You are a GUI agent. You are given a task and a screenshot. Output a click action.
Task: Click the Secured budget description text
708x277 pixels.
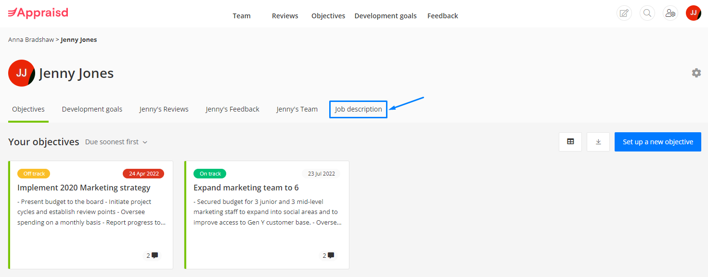pos(268,212)
